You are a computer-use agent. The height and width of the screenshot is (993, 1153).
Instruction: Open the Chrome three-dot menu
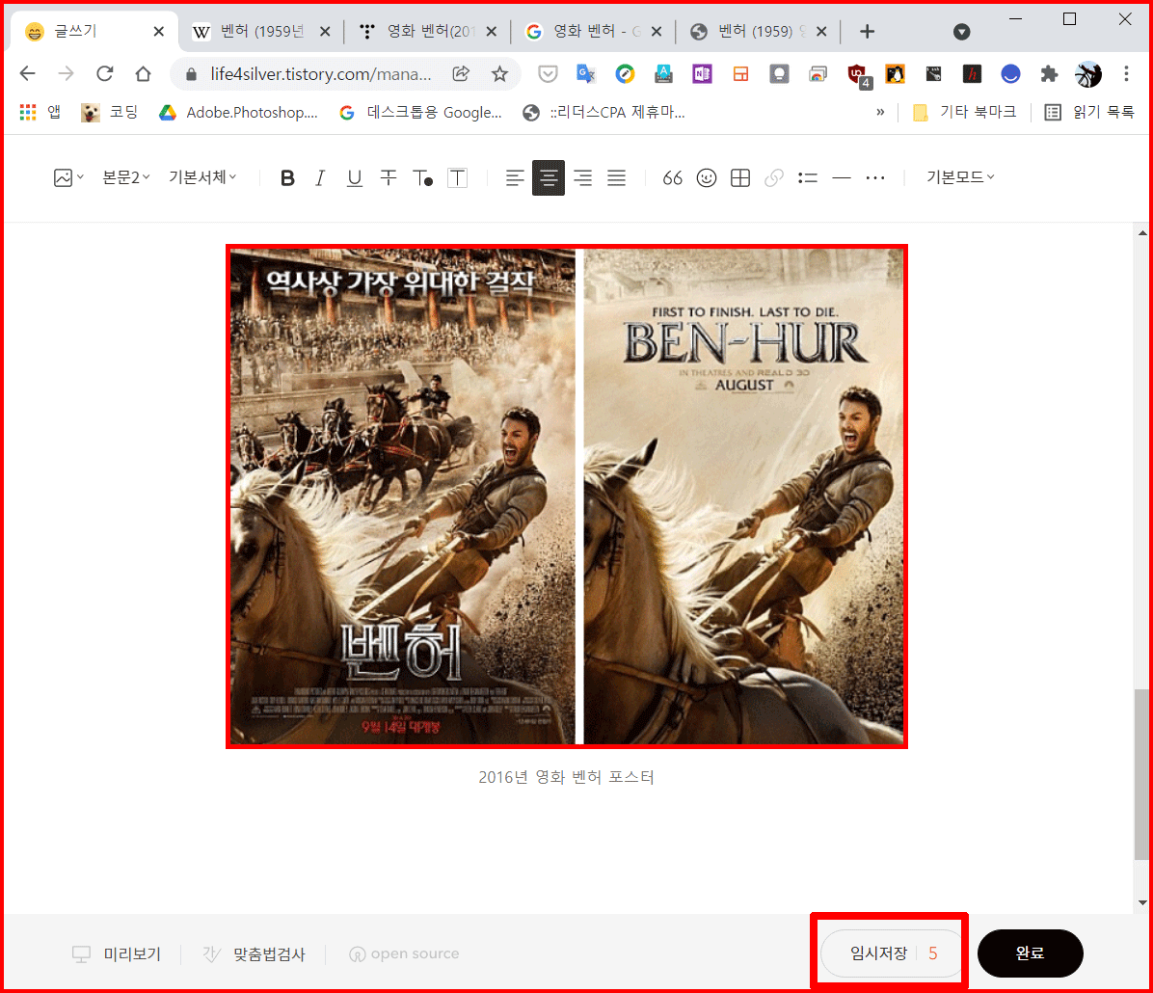[x=1126, y=73]
